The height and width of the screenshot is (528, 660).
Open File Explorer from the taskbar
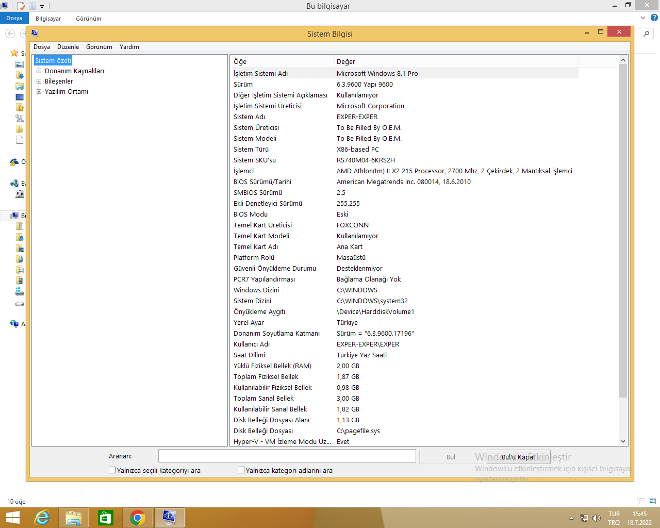coord(74,518)
